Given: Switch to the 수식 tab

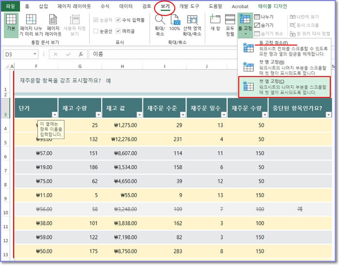Looking at the screenshot, I should 105,6.
